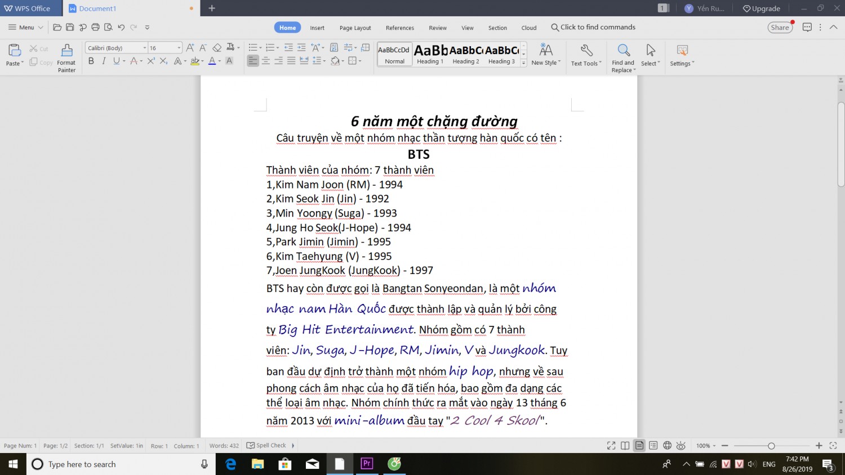The width and height of the screenshot is (845, 475).
Task: Open file using the folder icon
Action: pyautogui.click(x=57, y=27)
